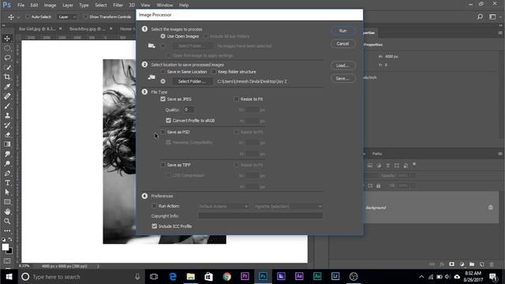This screenshot has width=505, height=284.
Task: Show hidden system tray icons chevron
Action: [421, 277]
